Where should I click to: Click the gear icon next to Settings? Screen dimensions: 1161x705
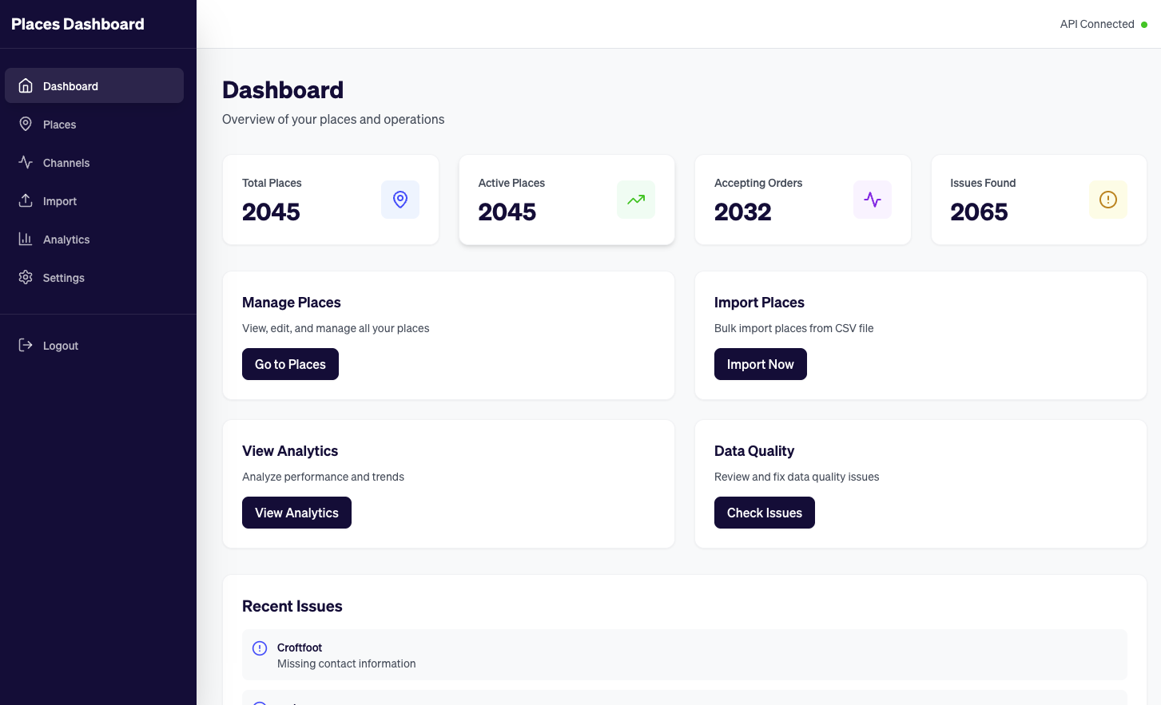click(x=25, y=278)
